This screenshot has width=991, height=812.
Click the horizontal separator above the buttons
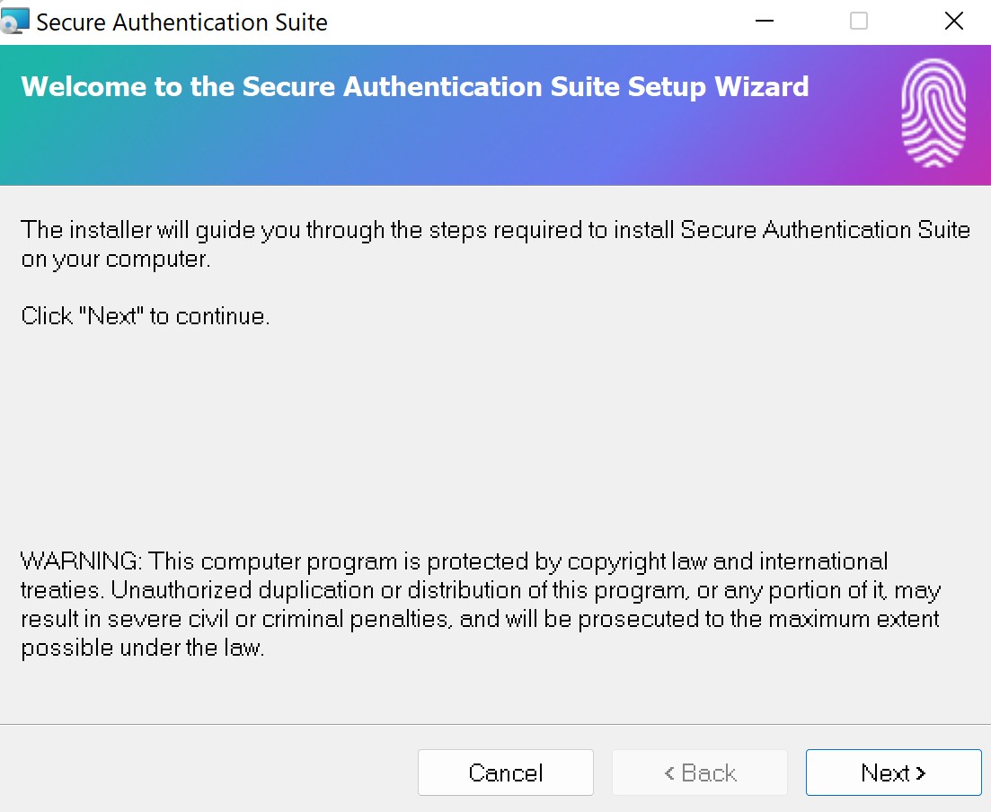tap(496, 724)
